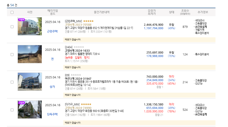Click the purple badge on the 근린주택 photo
The width and height of the screenshot is (228, 127).
(21, 19)
